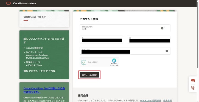Click the Oracle logo icon in header
This screenshot has height=102, width=199.
click(x=9, y=3)
